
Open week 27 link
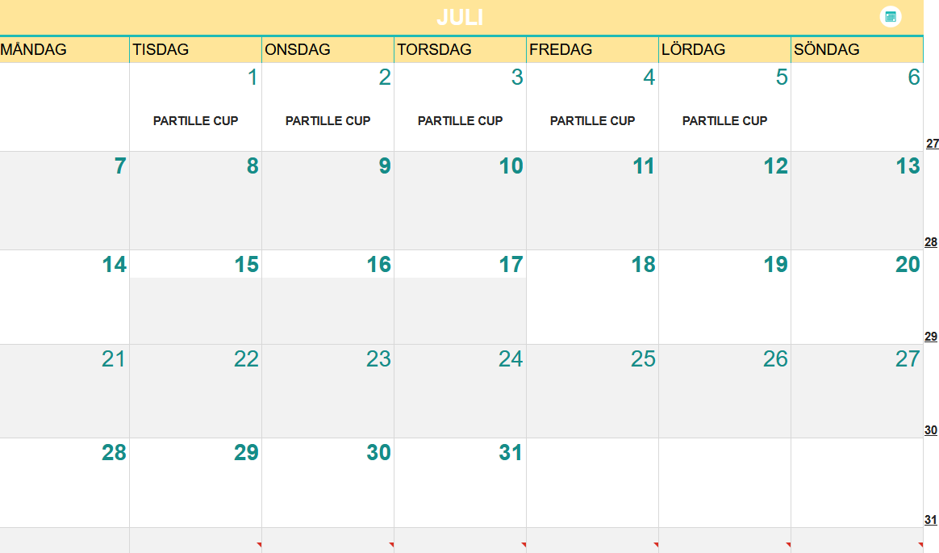[x=932, y=144]
